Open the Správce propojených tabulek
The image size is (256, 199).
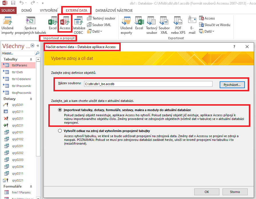pos(31,24)
